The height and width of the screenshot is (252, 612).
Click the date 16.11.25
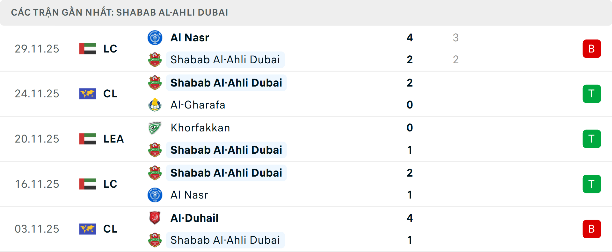point(37,184)
